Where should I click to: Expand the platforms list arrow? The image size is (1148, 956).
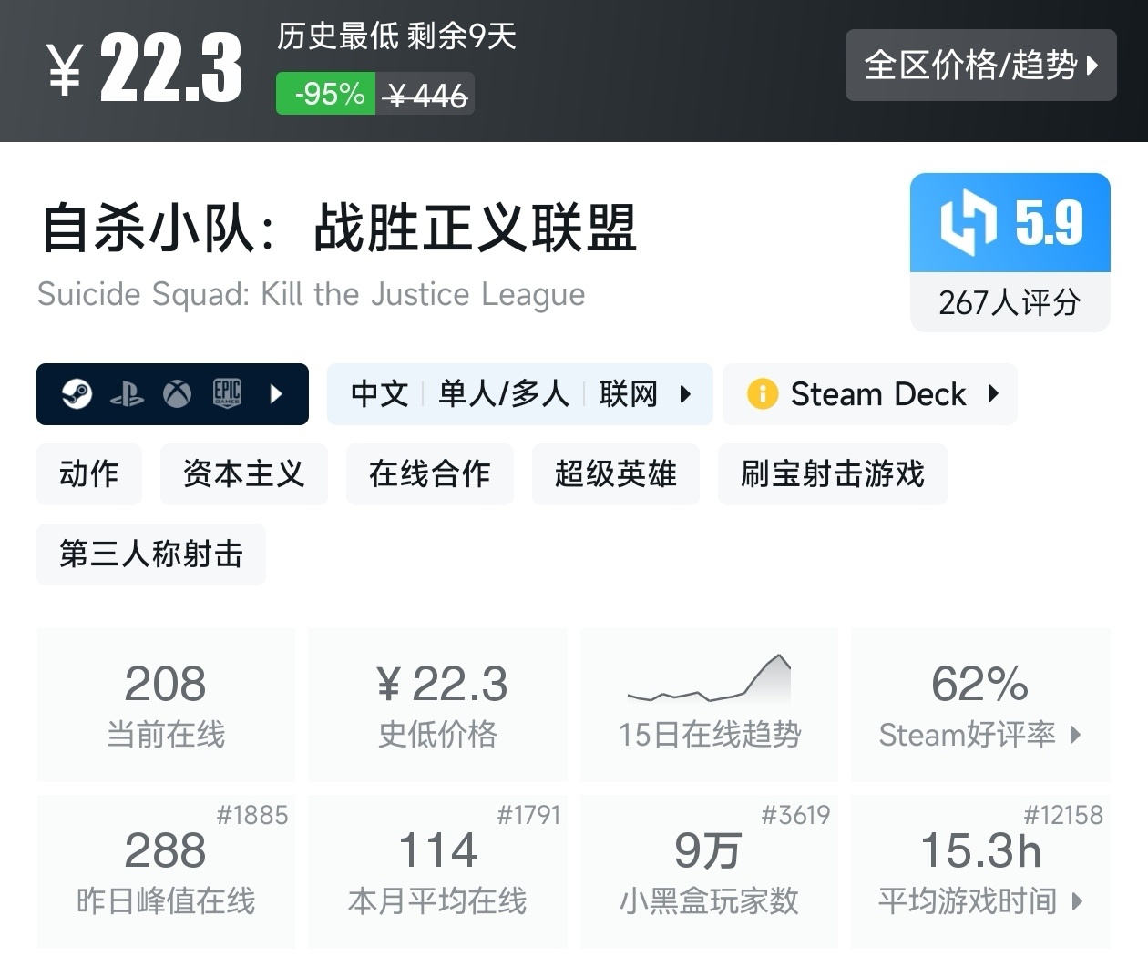click(276, 394)
